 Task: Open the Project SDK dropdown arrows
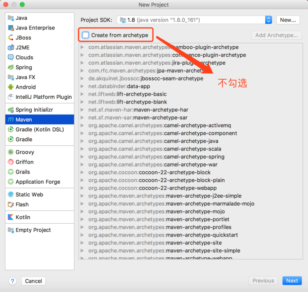click(268, 20)
